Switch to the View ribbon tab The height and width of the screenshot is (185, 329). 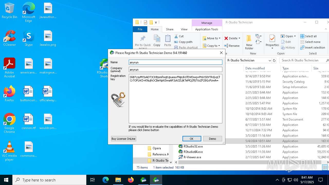pyautogui.click(x=184, y=29)
